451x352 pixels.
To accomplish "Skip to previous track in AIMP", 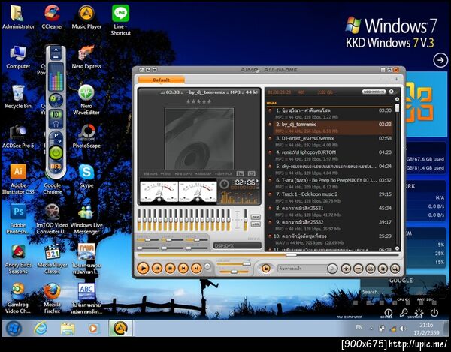I will 183,268.
